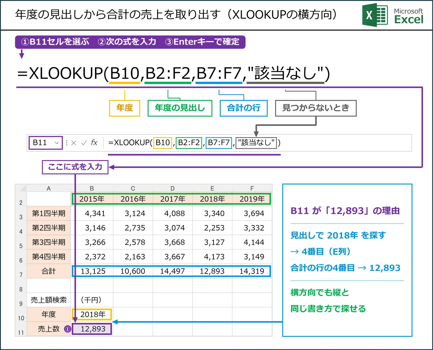The image size is (433, 350).
Task: Click cell B10 containing 2018年
Action: [92, 315]
